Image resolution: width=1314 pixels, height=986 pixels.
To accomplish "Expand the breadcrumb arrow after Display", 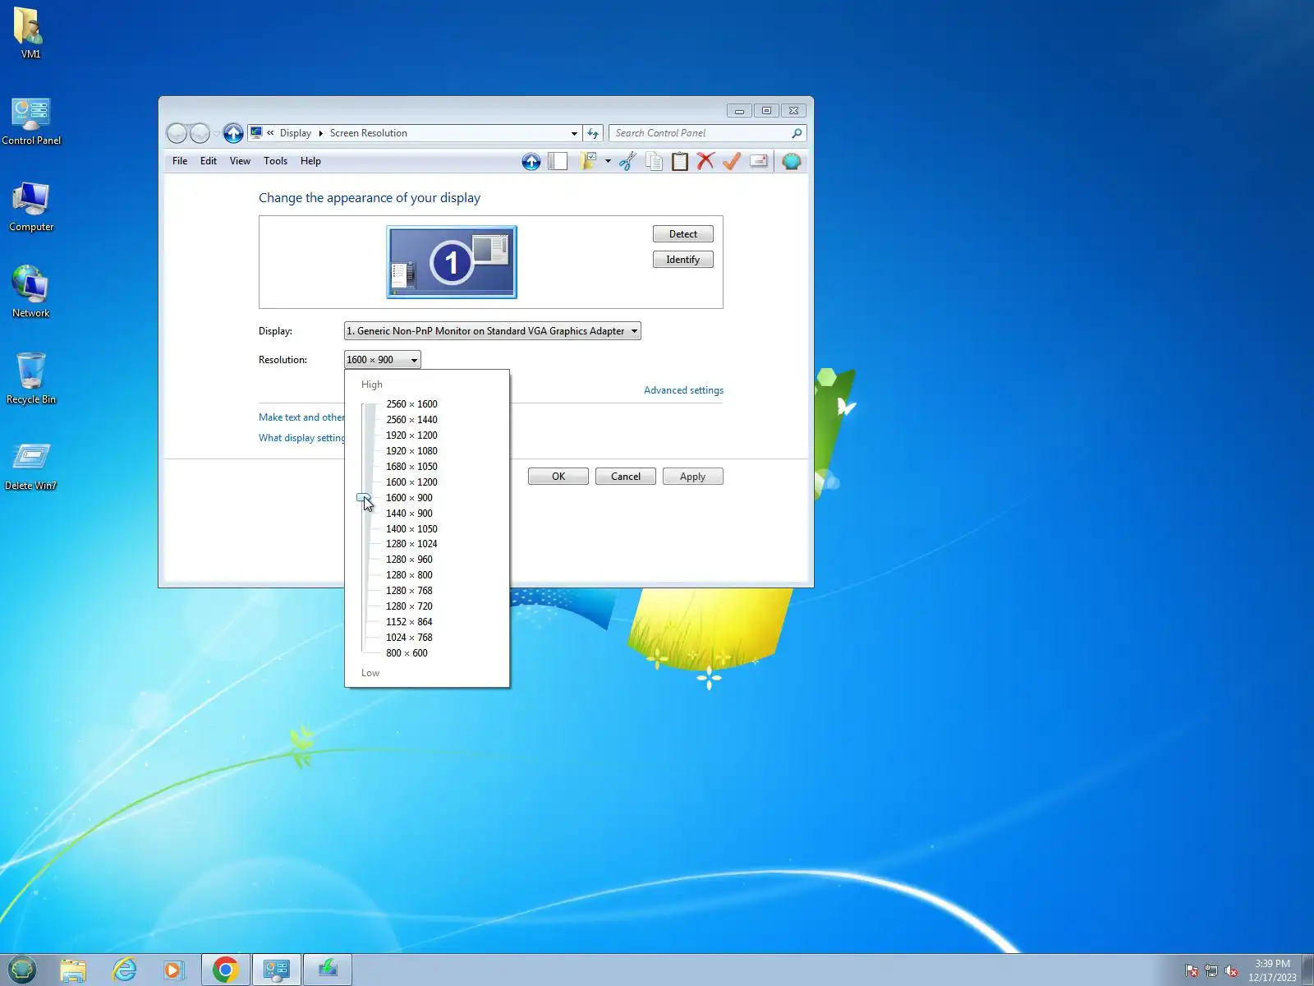I will click(320, 133).
